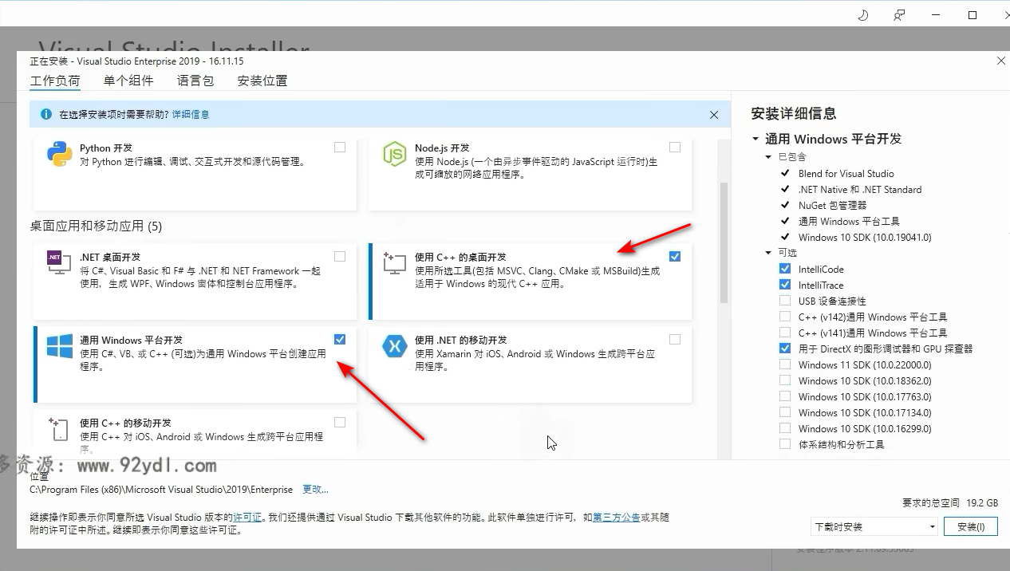Click the C++ desktop development monitor icon
The height and width of the screenshot is (571, 1010).
pos(395,263)
